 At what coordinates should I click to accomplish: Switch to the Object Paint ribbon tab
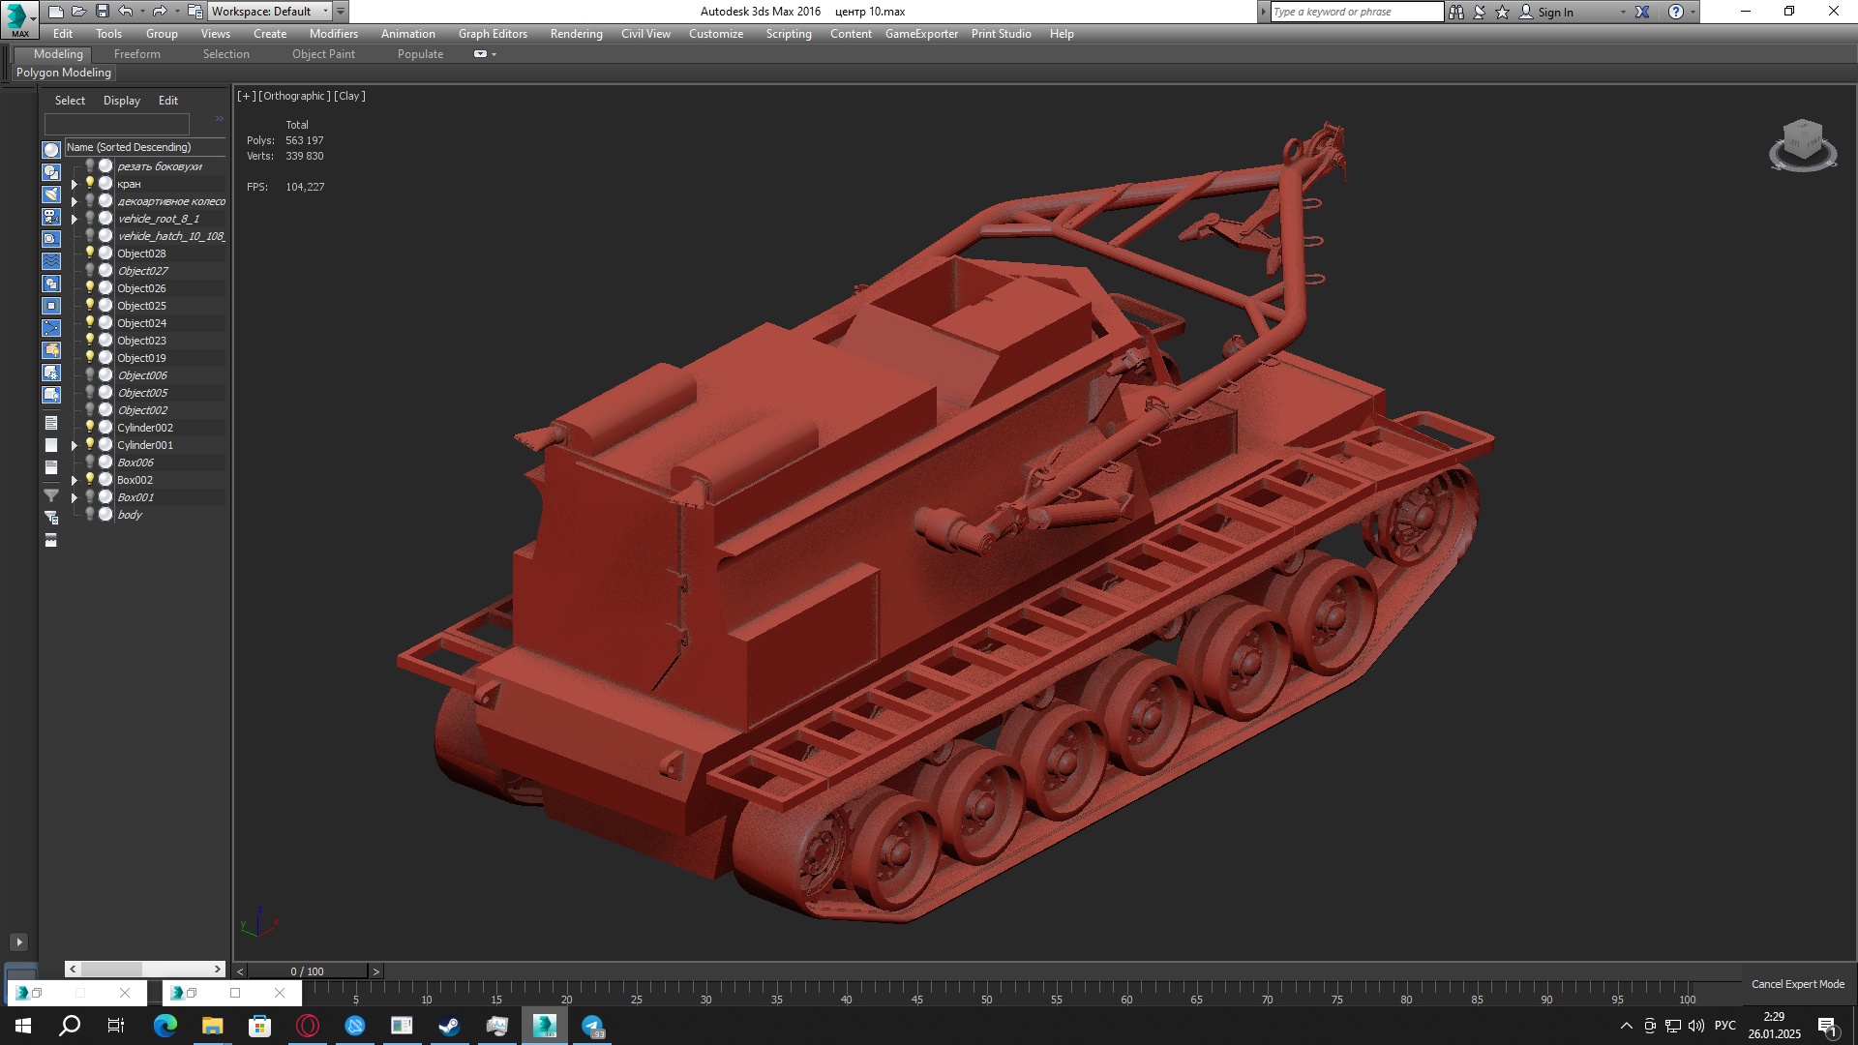[323, 54]
